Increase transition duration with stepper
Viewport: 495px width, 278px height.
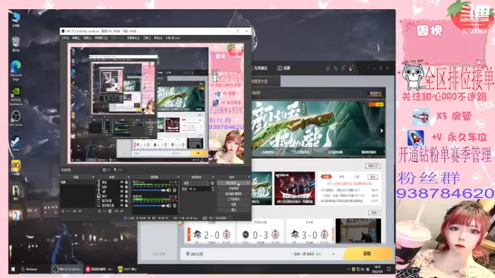tap(213, 188)
